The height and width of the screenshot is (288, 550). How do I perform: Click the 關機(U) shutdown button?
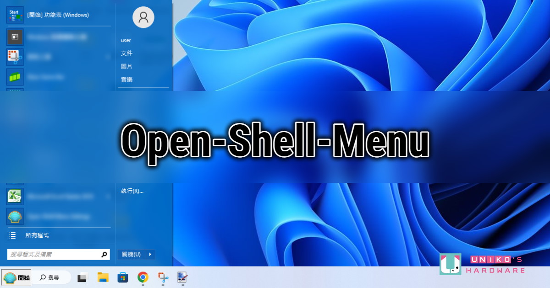[131, 254]
